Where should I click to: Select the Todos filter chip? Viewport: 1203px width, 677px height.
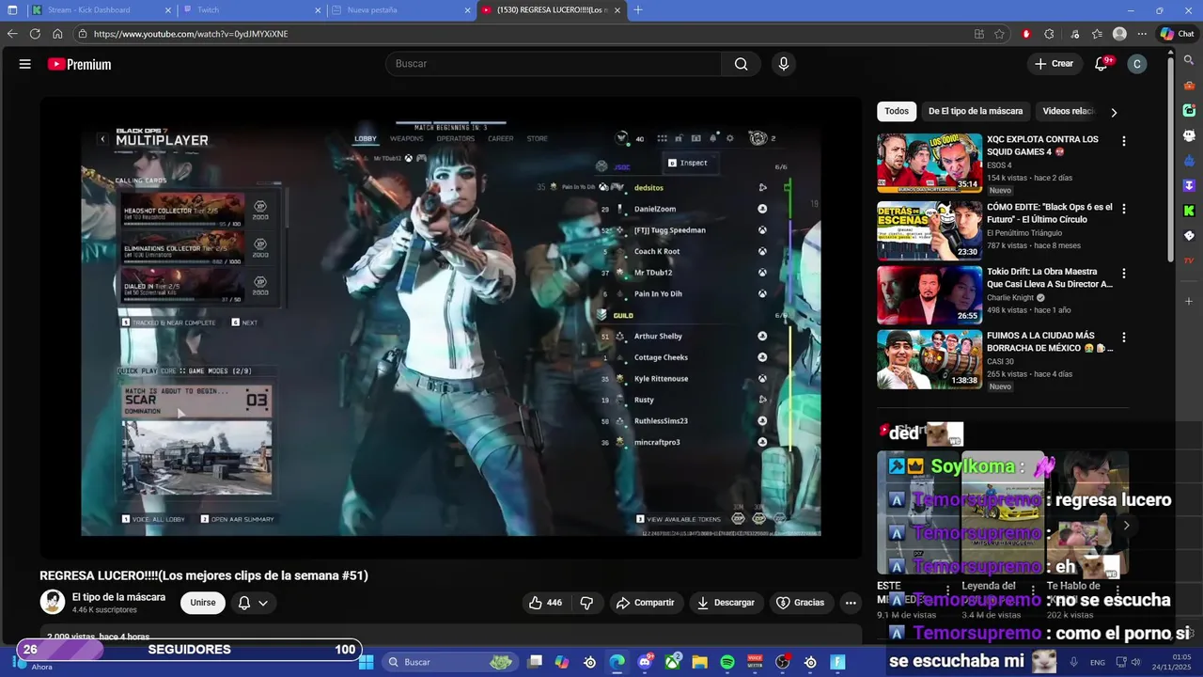[897, 111]
